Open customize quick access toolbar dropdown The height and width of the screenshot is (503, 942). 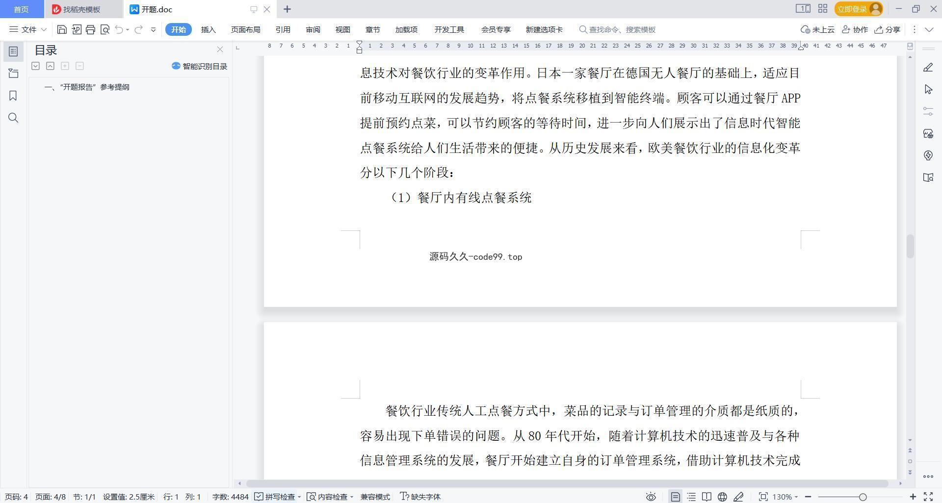[x=153, y=29]
